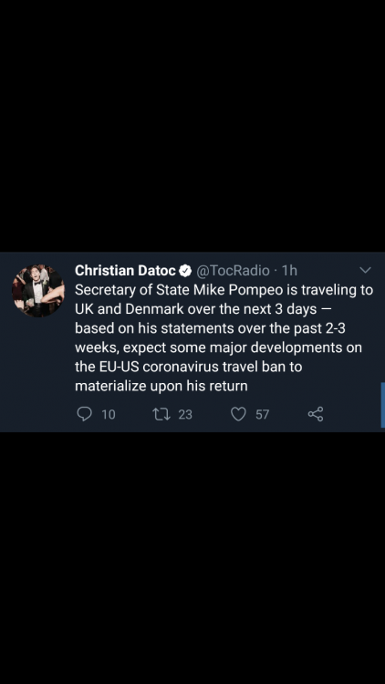Tap the like count 57

263,414
